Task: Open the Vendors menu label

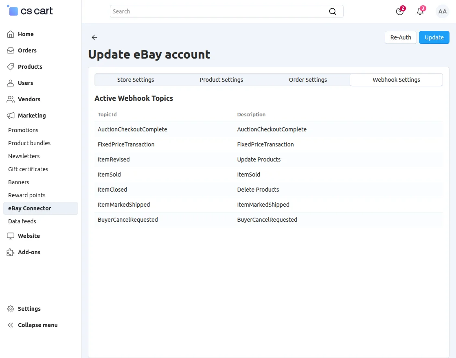Action: (29, 99)
